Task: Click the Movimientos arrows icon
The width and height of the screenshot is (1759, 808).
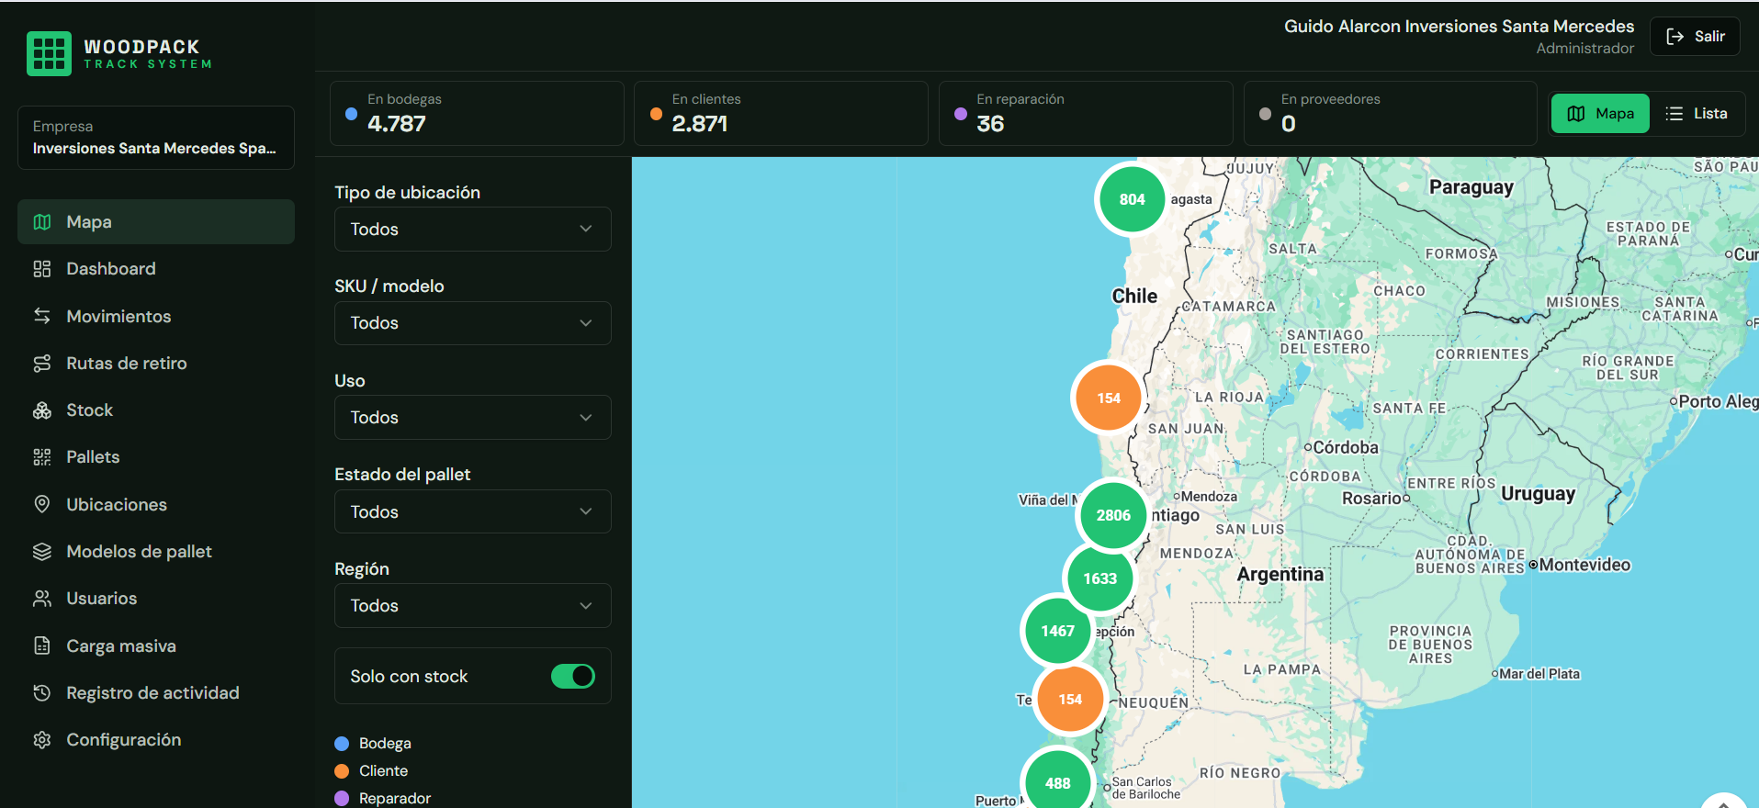Action: click(42, 316)
